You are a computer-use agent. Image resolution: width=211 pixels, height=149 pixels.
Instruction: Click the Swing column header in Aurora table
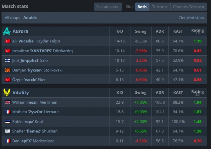(141, 31)
